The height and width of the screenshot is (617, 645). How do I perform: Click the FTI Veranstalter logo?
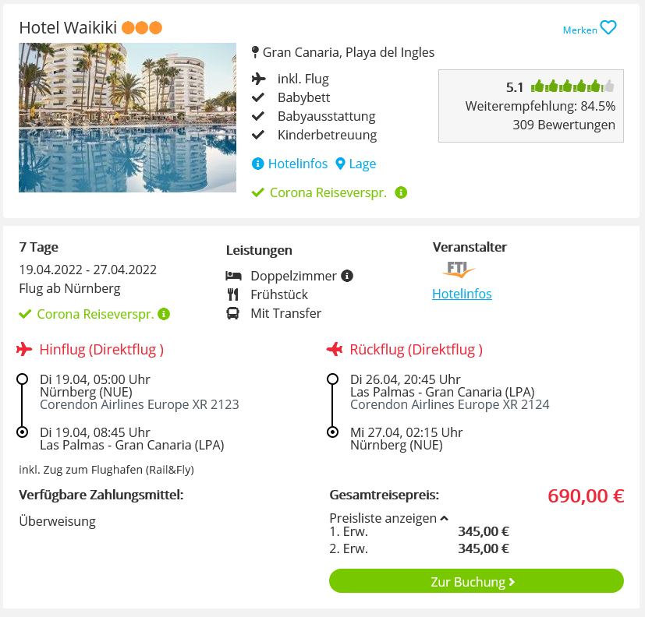(x=459, y=270)
